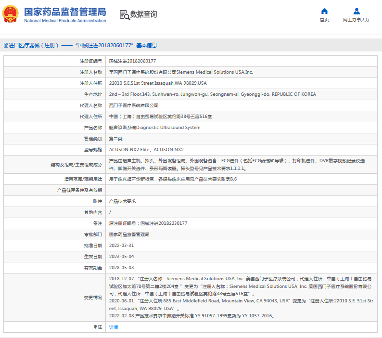Image resolution: width=382 pixels, height=338 pixels.
Task: Click the 注册证编号 row label
Action: (x=90, y=61)
